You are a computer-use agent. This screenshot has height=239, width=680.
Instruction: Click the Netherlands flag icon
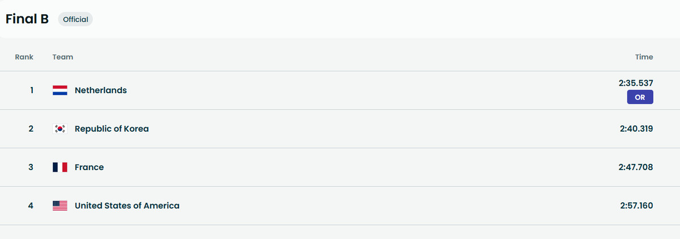[x=60, y=90]
